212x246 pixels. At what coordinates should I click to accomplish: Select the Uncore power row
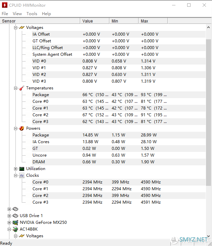pos(119,155)
